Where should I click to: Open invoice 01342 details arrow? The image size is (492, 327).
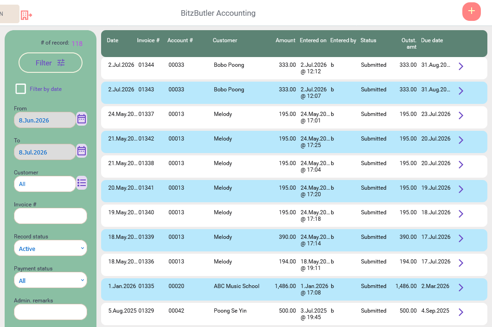pyautogui.click(x=460, y=140)
